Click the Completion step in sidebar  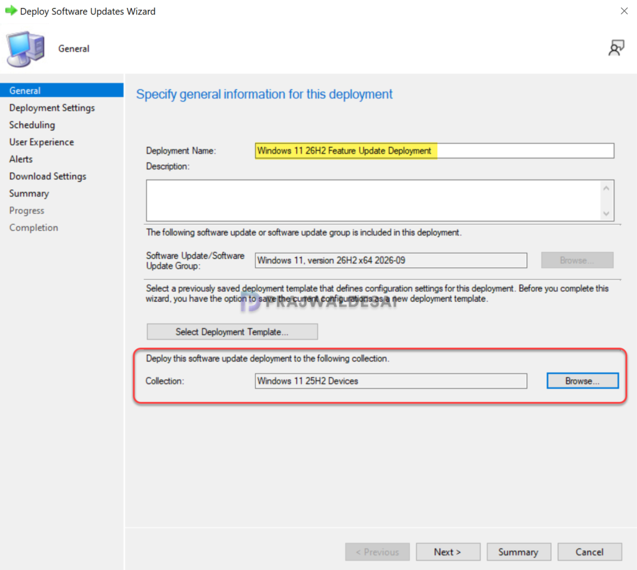(34, 228)
